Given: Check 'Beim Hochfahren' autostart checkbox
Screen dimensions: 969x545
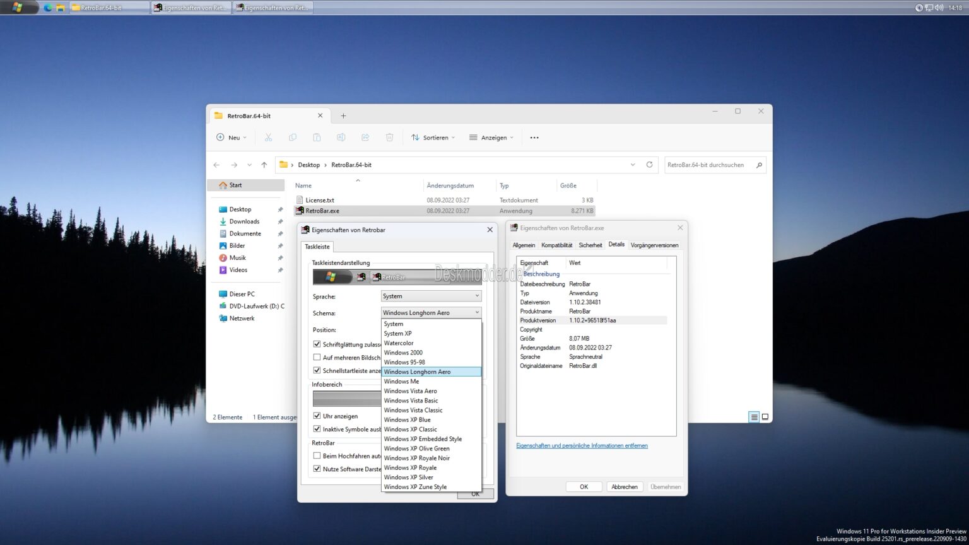Looking at the screenshot, I should click(x=317, y=455).
